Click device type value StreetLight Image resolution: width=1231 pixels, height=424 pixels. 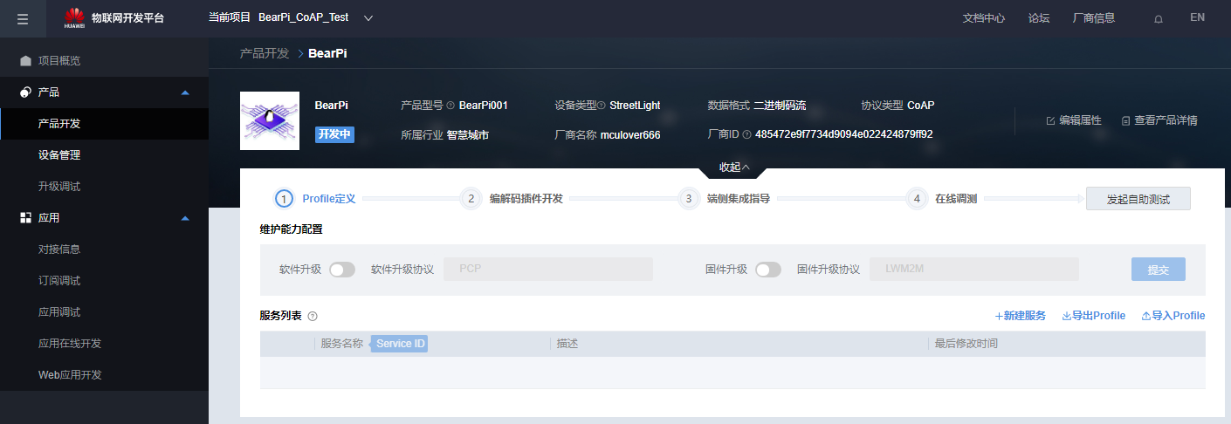point(635,106)
